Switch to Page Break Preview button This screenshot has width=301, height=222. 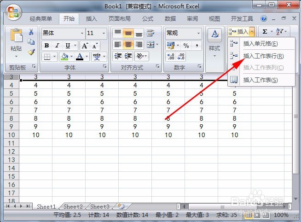coord(266,215)
